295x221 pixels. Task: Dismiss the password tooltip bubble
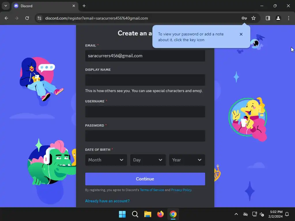241,34
